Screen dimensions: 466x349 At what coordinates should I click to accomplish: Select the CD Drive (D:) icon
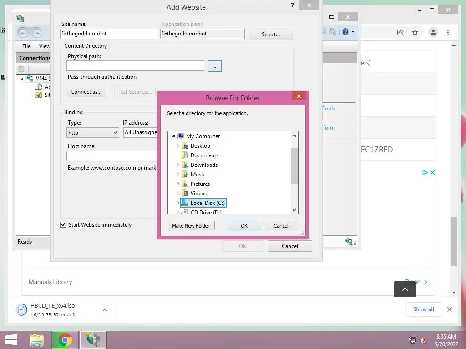[x=185, y=212]
